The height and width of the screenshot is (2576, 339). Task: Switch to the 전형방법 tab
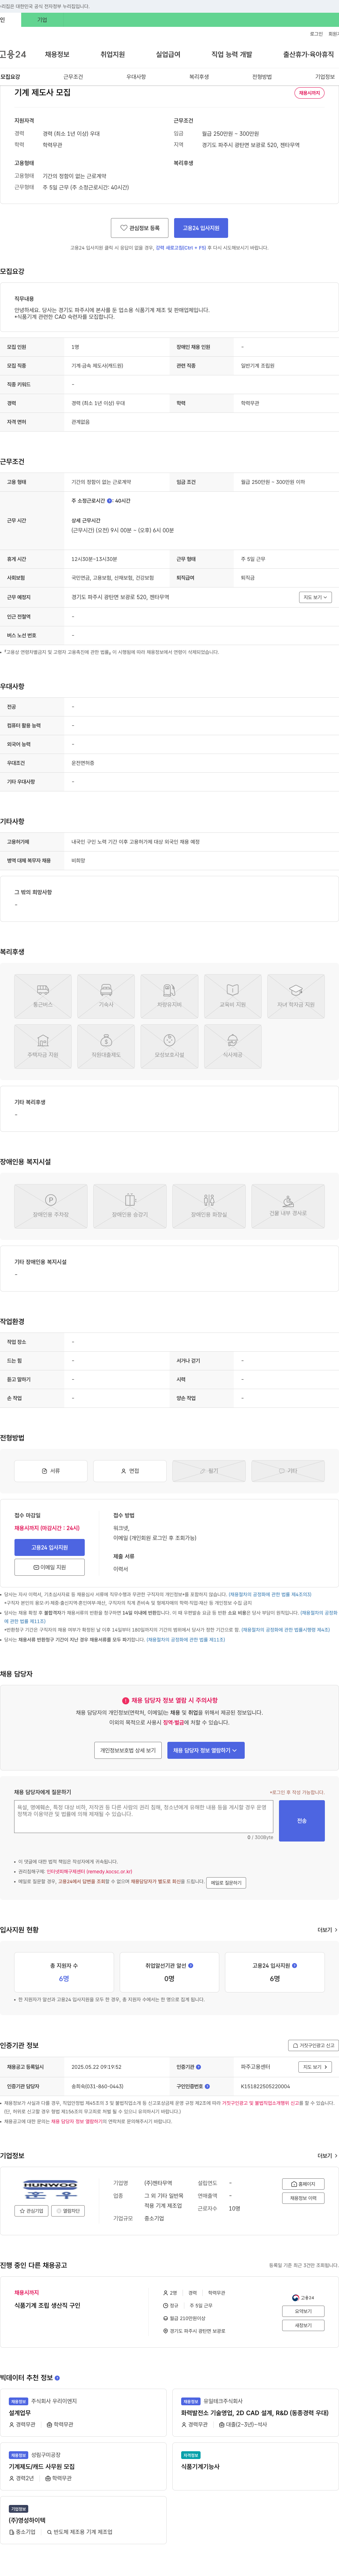coord(262,77)
